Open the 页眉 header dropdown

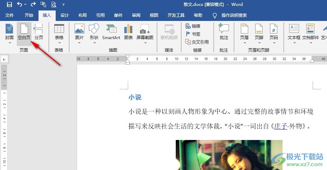tap(244, 34)
